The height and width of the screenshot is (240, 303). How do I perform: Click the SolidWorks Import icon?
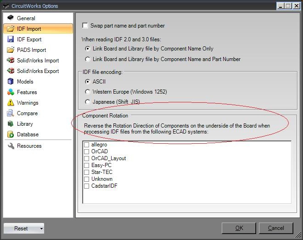point(11,60)
